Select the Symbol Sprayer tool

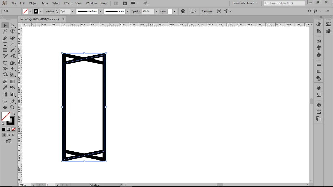(5, 95)
